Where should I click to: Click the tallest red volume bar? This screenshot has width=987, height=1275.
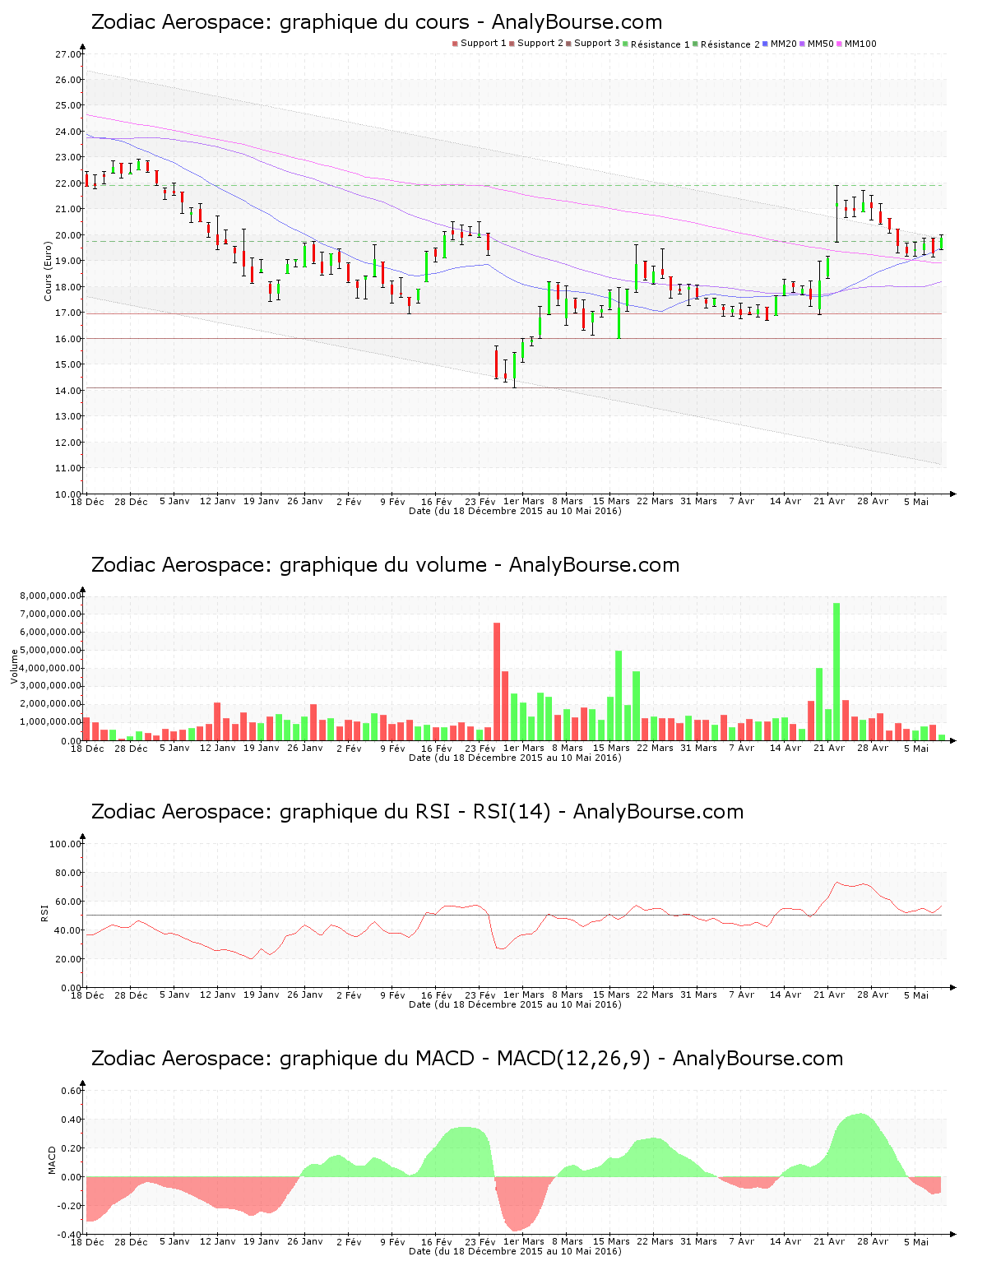pyautogui.click(x=497, y=681)
